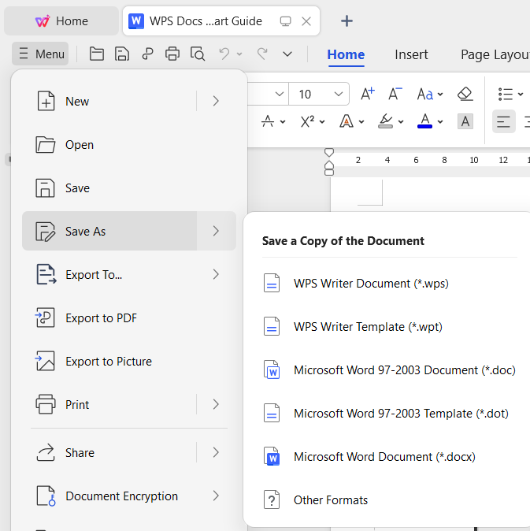The image size is (530, 531).
Task: Open the font name dropdown arrow
Action: (x=280, y=94)
